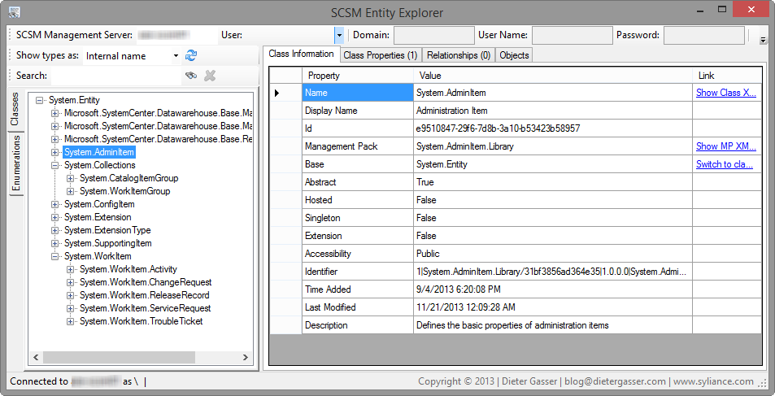Click the Property column header
The image size is (775, 396).
(357, 76)
